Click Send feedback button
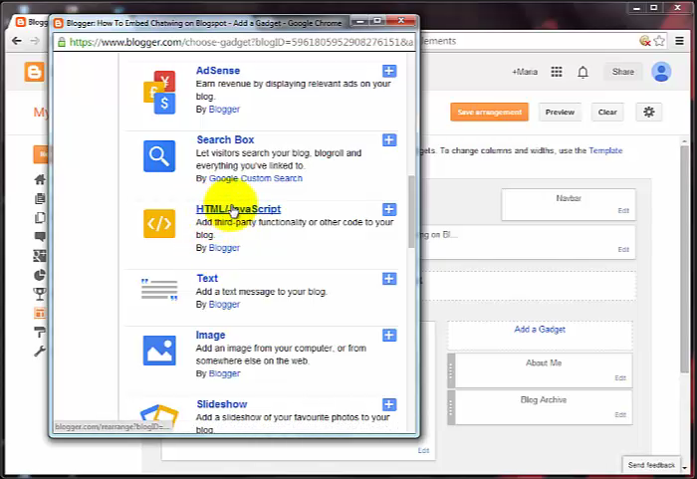This screenshot has width=697, height=479. coord(651,465)
